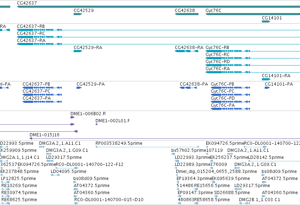
Task: Select the RE68625.5prime EST label
Action: coord(19,200)
